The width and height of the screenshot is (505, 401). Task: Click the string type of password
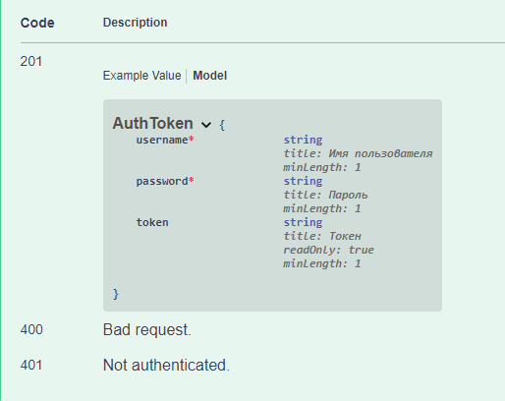(303, 181)
